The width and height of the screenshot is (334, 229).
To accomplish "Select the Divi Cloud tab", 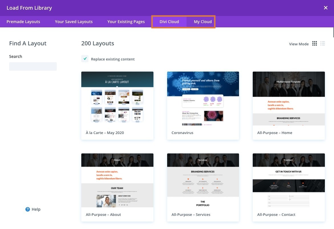I will coord(169,22).
